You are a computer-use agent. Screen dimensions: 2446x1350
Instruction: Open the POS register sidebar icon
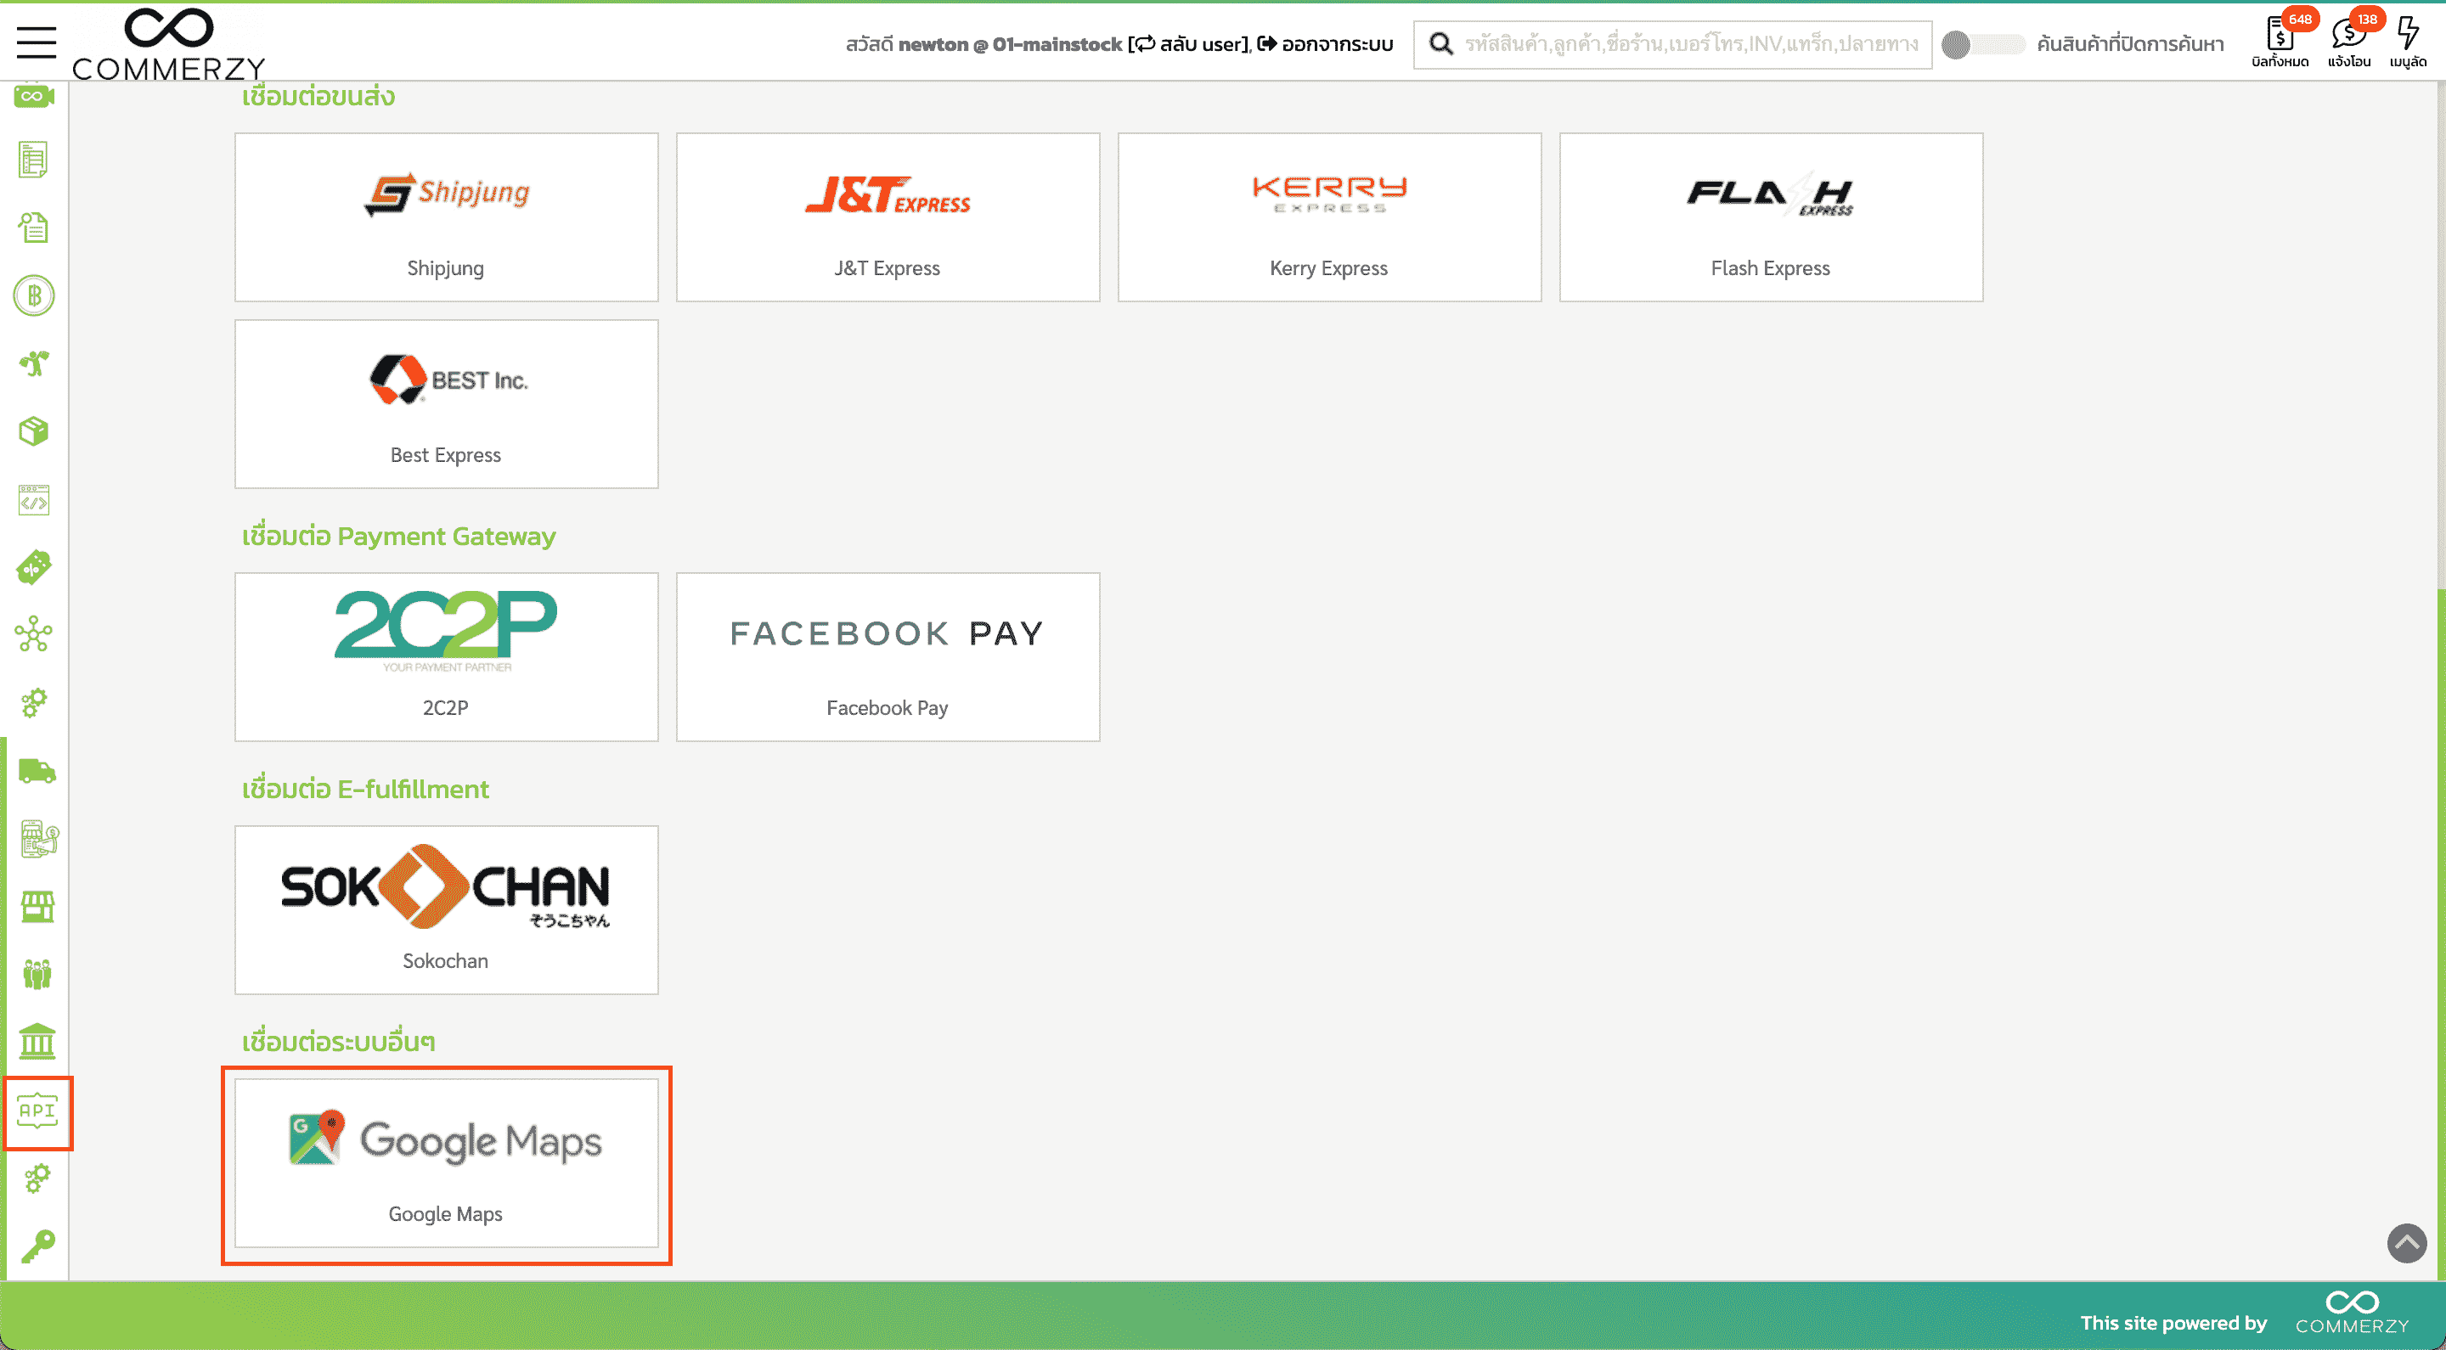point(38,839)
